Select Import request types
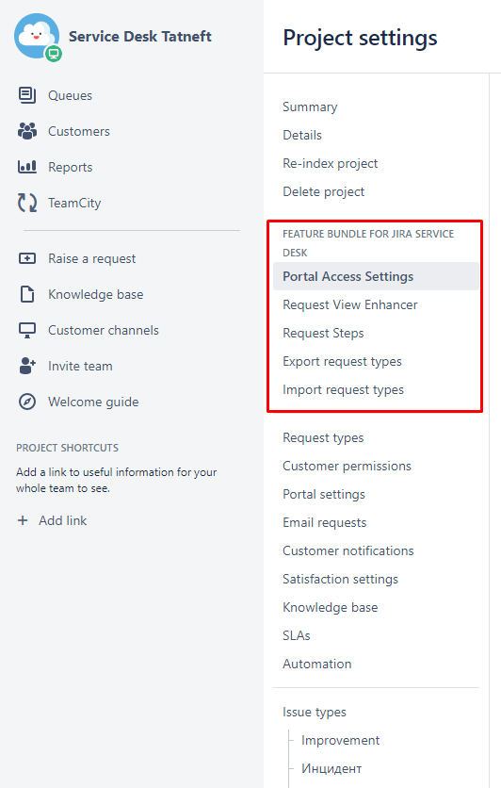The width and height of the screenshot is (501, 788). point(343,389)
